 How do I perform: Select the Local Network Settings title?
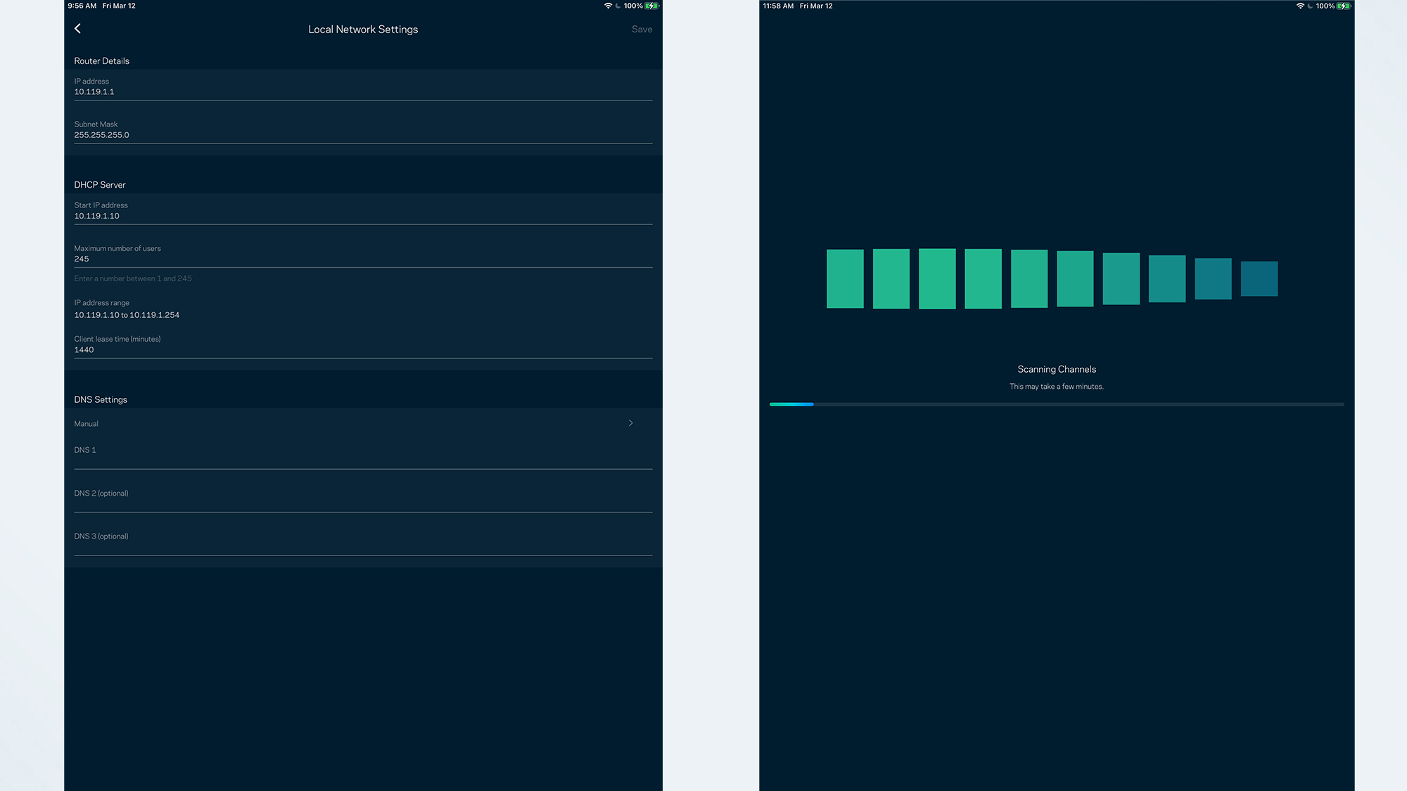(363, 30)
